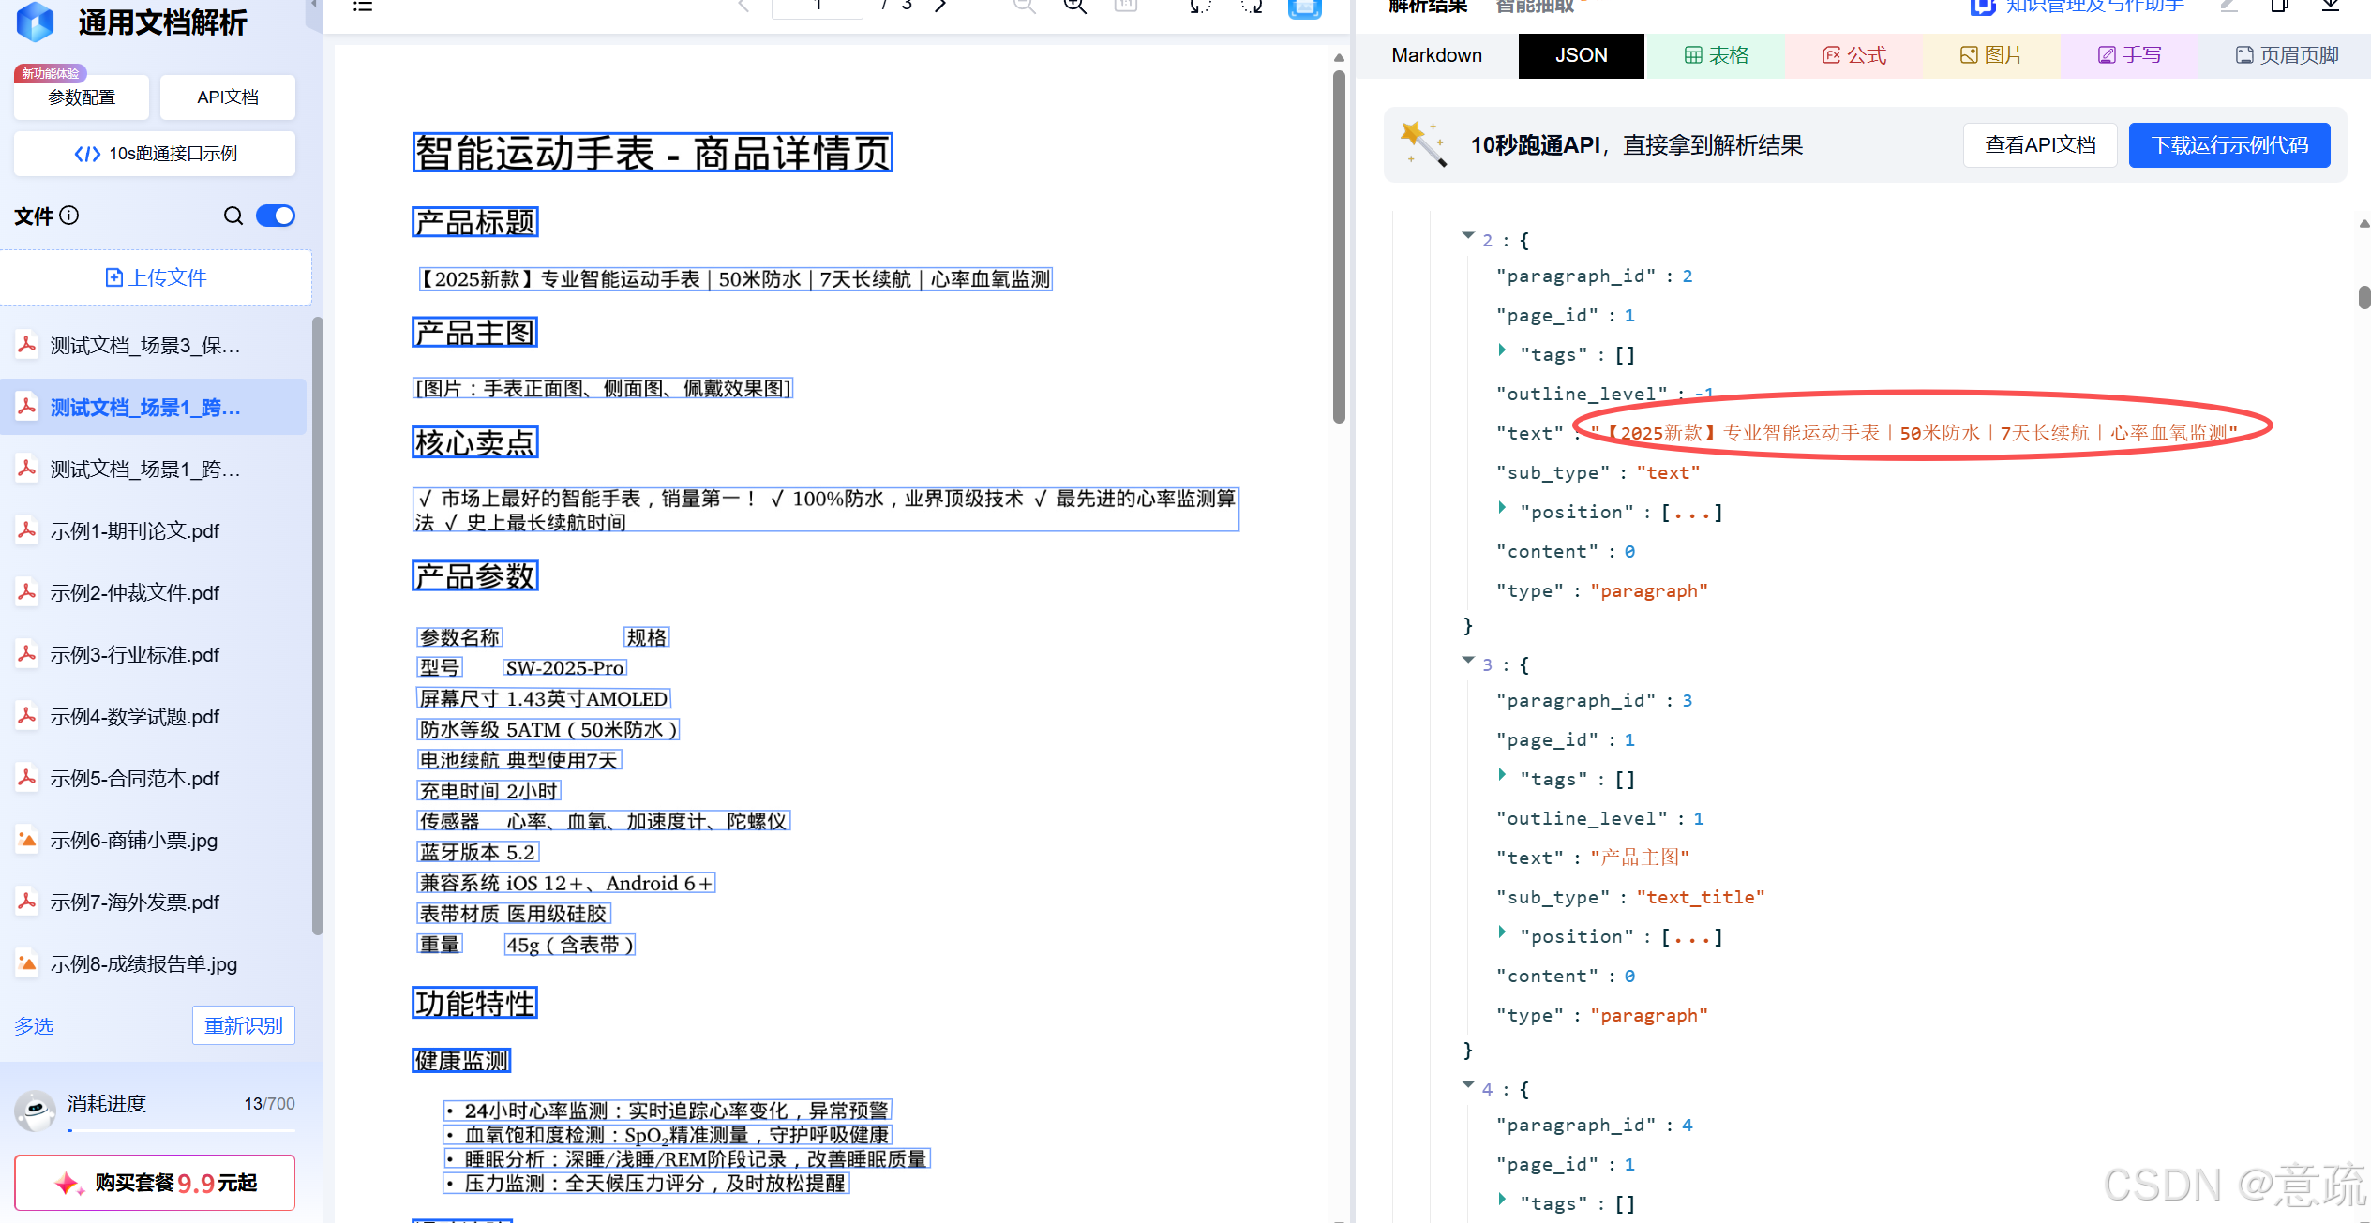This screenshot has width=2371, height=1223.
Task: Go to the previous page arrow
Action: [x=743, y=6]
